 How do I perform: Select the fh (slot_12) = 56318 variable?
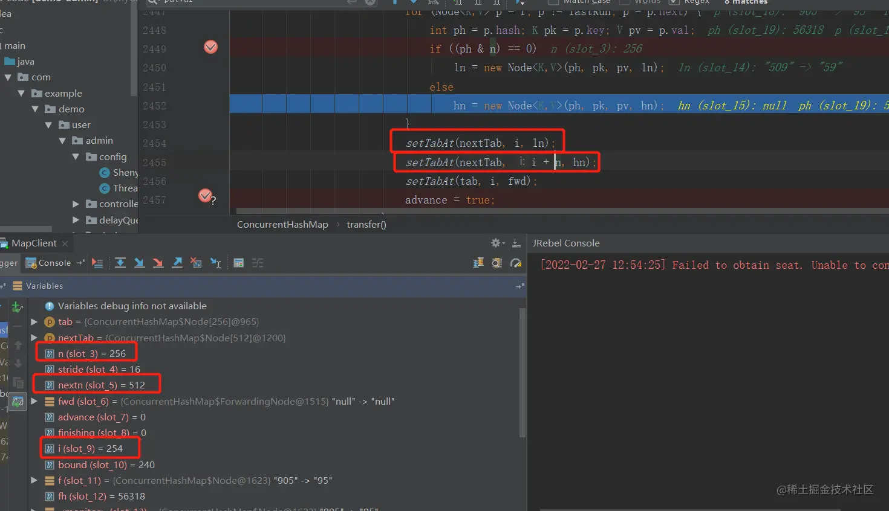(x=102, y=496)
